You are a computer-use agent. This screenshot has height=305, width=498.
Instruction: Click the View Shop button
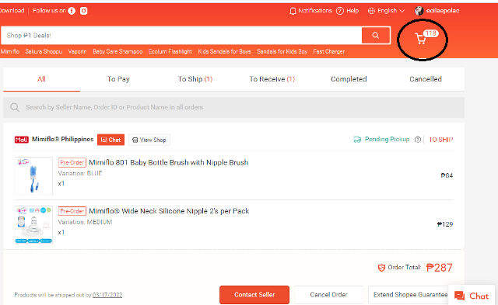pyautogui.click(x=149, y=140)
